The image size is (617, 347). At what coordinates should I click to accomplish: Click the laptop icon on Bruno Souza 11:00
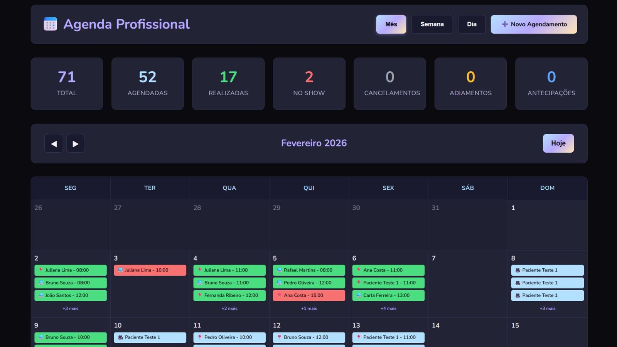200,283
